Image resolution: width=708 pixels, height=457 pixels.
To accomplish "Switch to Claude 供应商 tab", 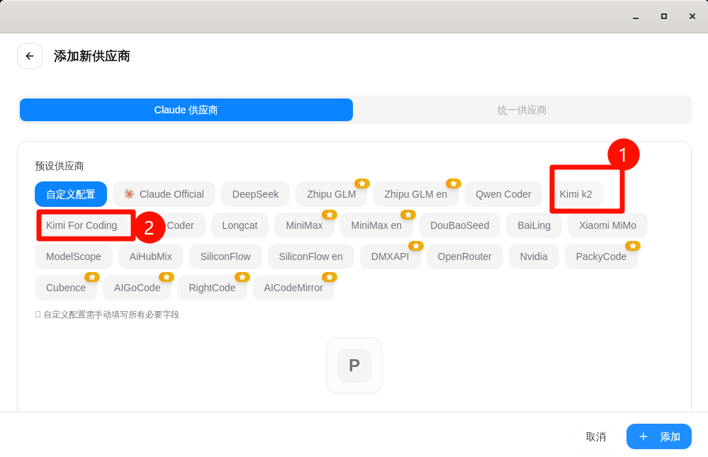I will [186, 110].
